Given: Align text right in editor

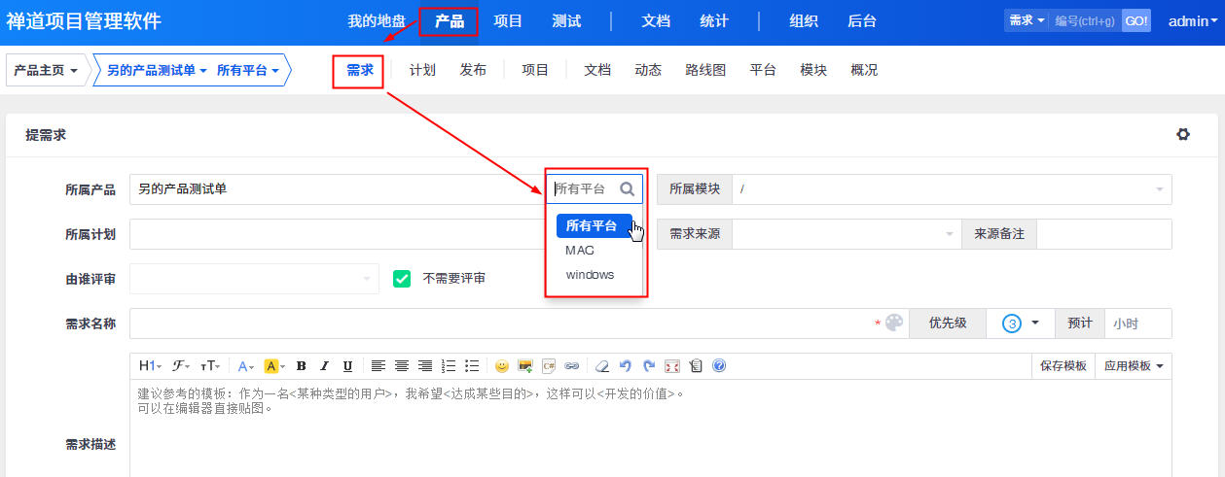Looking at the screenshot, I should [x=425, y=366].
